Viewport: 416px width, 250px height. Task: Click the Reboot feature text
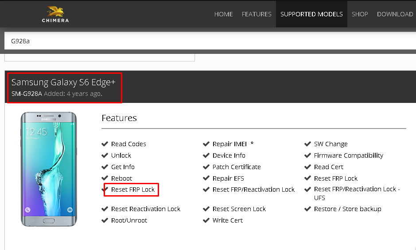point(121,178)
